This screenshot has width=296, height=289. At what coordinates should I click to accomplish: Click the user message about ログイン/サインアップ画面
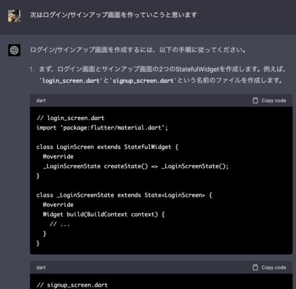point(114,15)
